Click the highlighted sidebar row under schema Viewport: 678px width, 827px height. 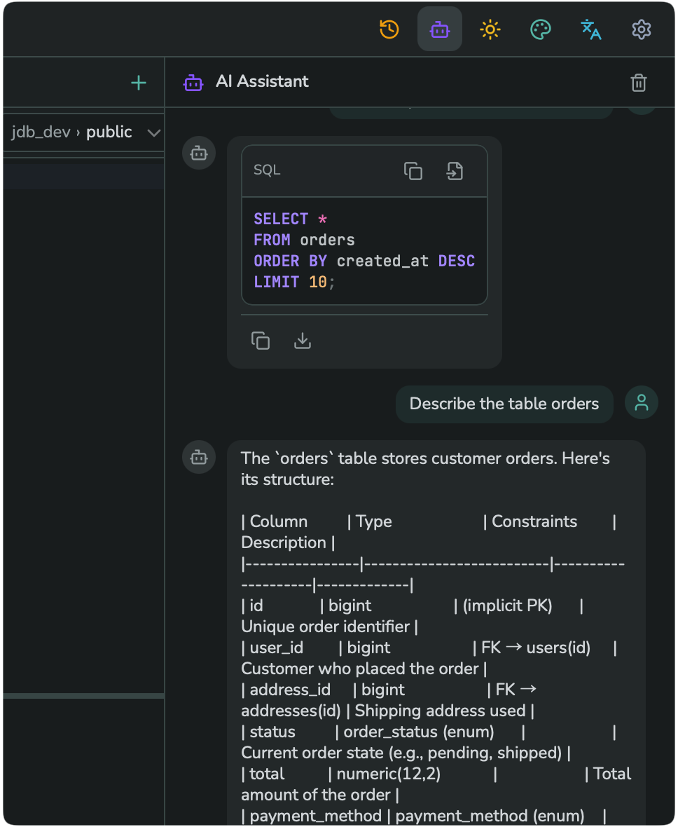tap(84, 176)
